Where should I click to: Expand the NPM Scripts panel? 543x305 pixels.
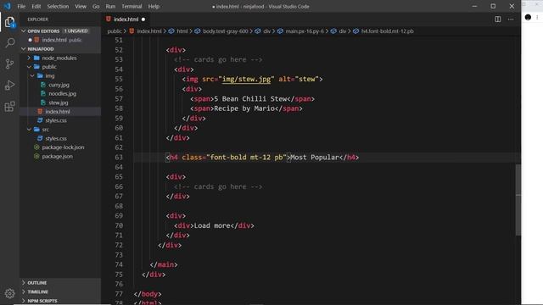24,301
